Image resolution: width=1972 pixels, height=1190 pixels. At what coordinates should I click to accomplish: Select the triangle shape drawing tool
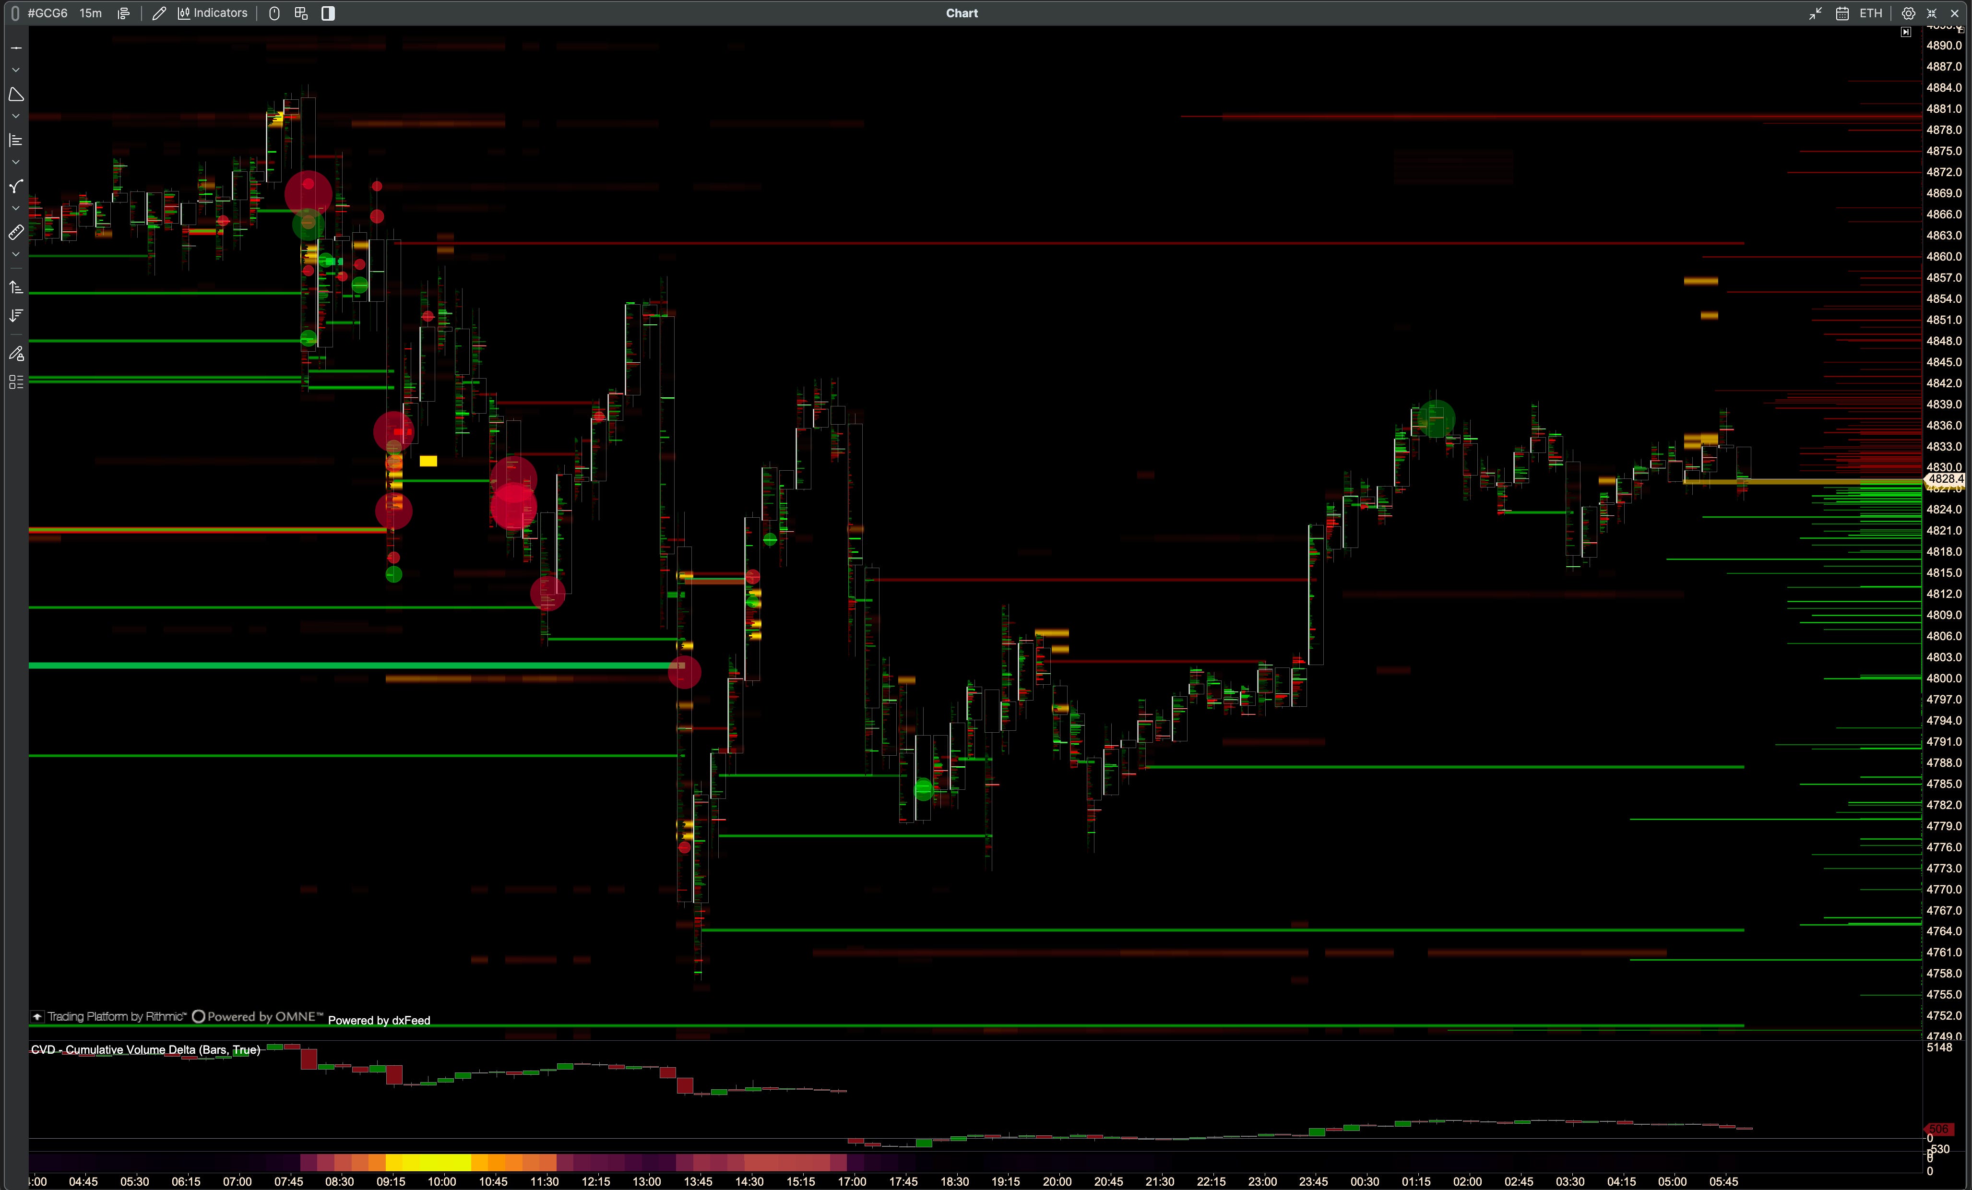click(15, 95)
